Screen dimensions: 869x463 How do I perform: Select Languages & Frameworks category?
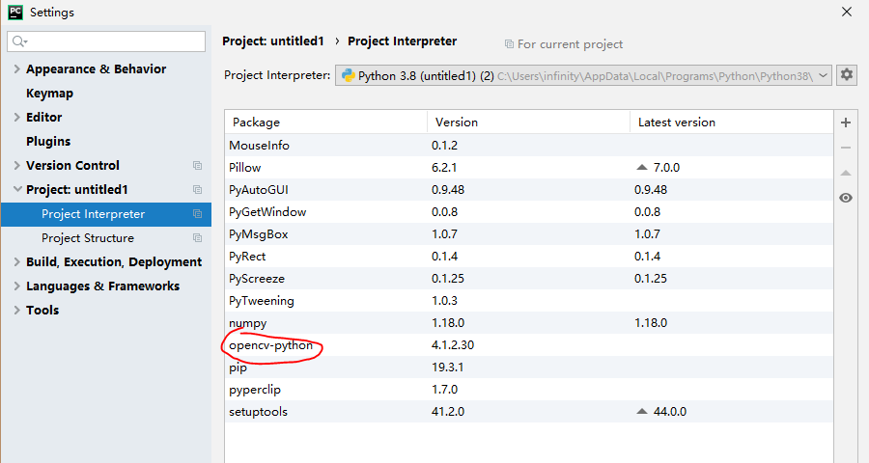coord(102,286)
